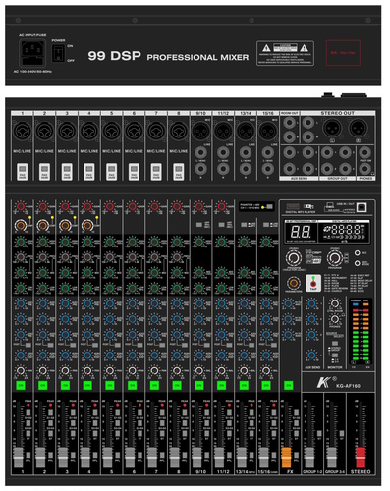The image size is (390, 491).
Task: Click the DSP PROGRAM knob beside the two-digit display
Action: click(x=294, y=258)
